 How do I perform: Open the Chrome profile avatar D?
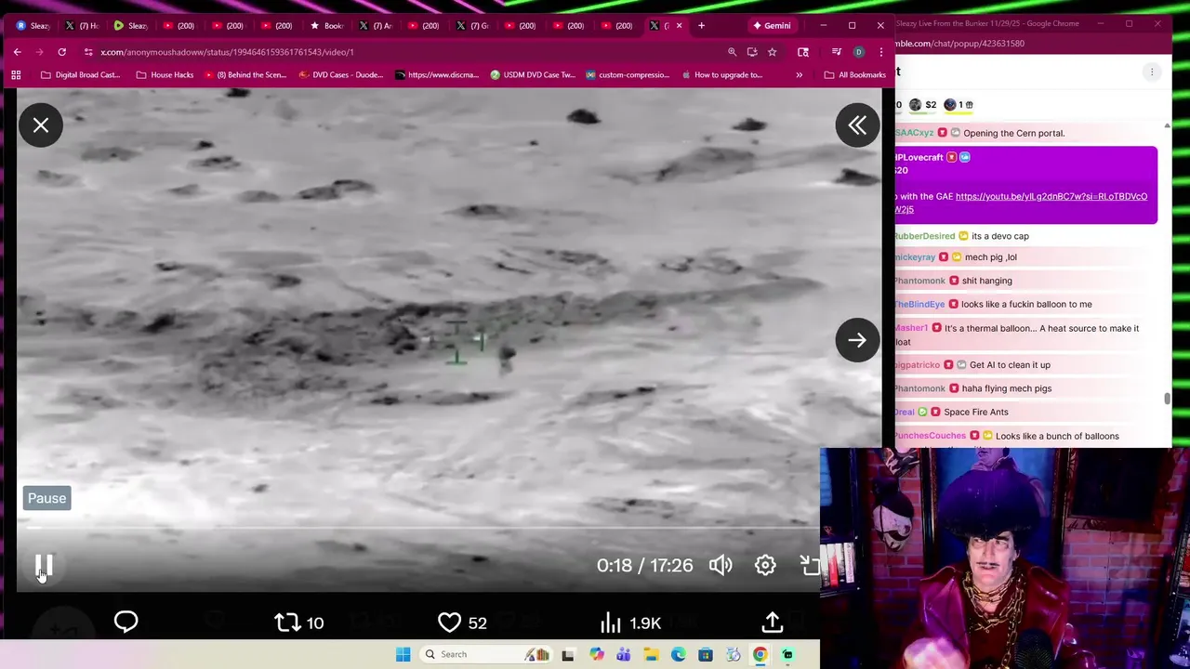coord(858,52)
